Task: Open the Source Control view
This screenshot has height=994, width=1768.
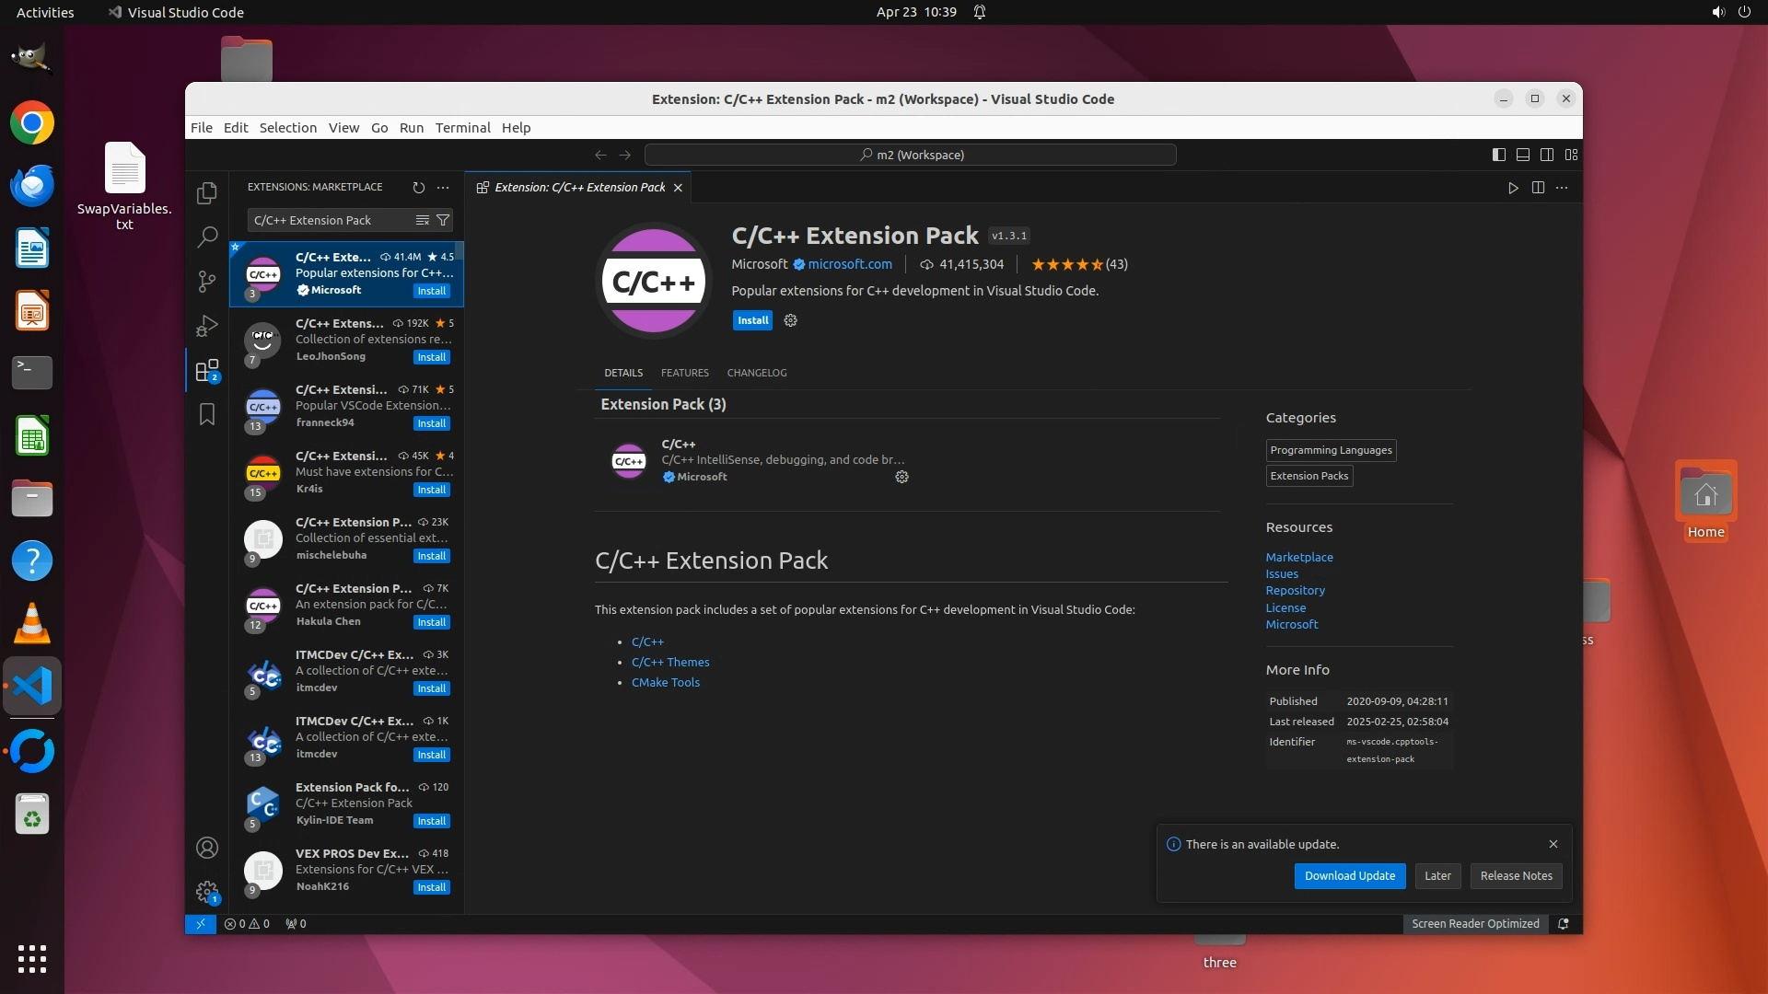Action: (x=207, y=281)
